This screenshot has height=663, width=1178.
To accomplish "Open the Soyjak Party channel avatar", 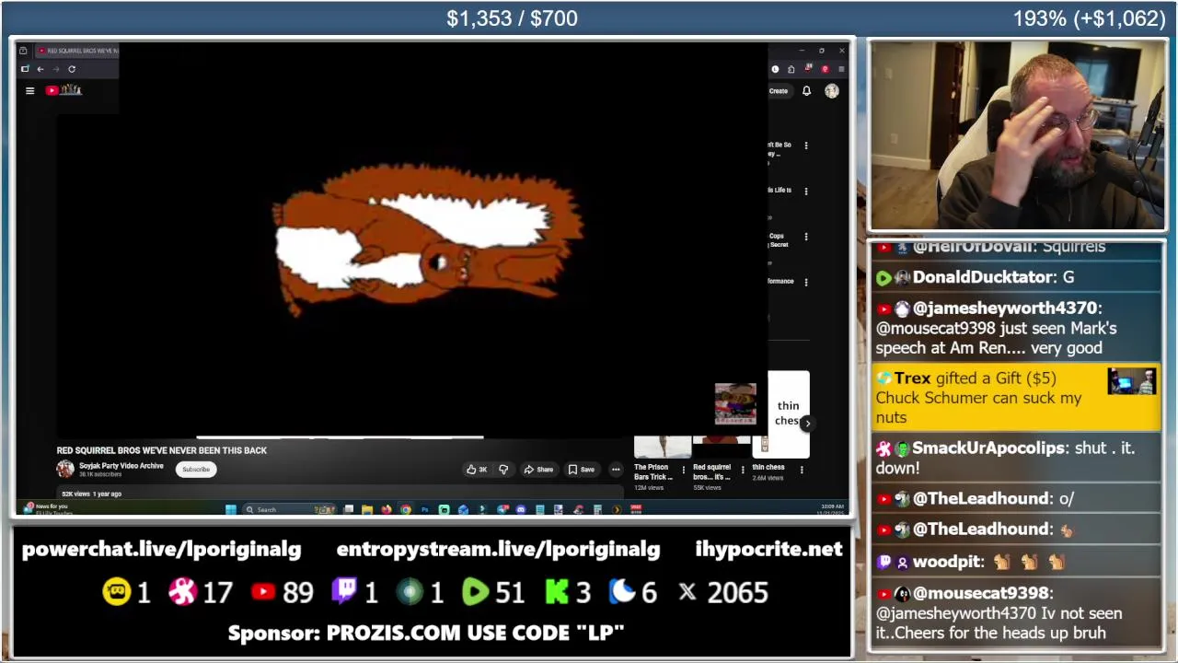I will tap(65, 469).
